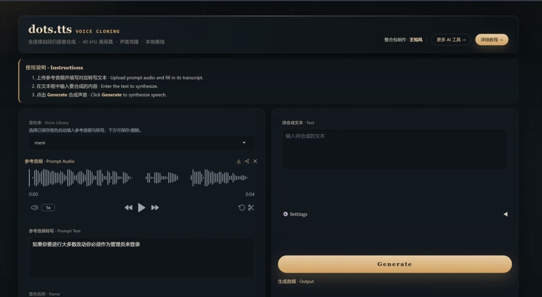
Task: Open the meni voice library dropdown
Action: 142,143
